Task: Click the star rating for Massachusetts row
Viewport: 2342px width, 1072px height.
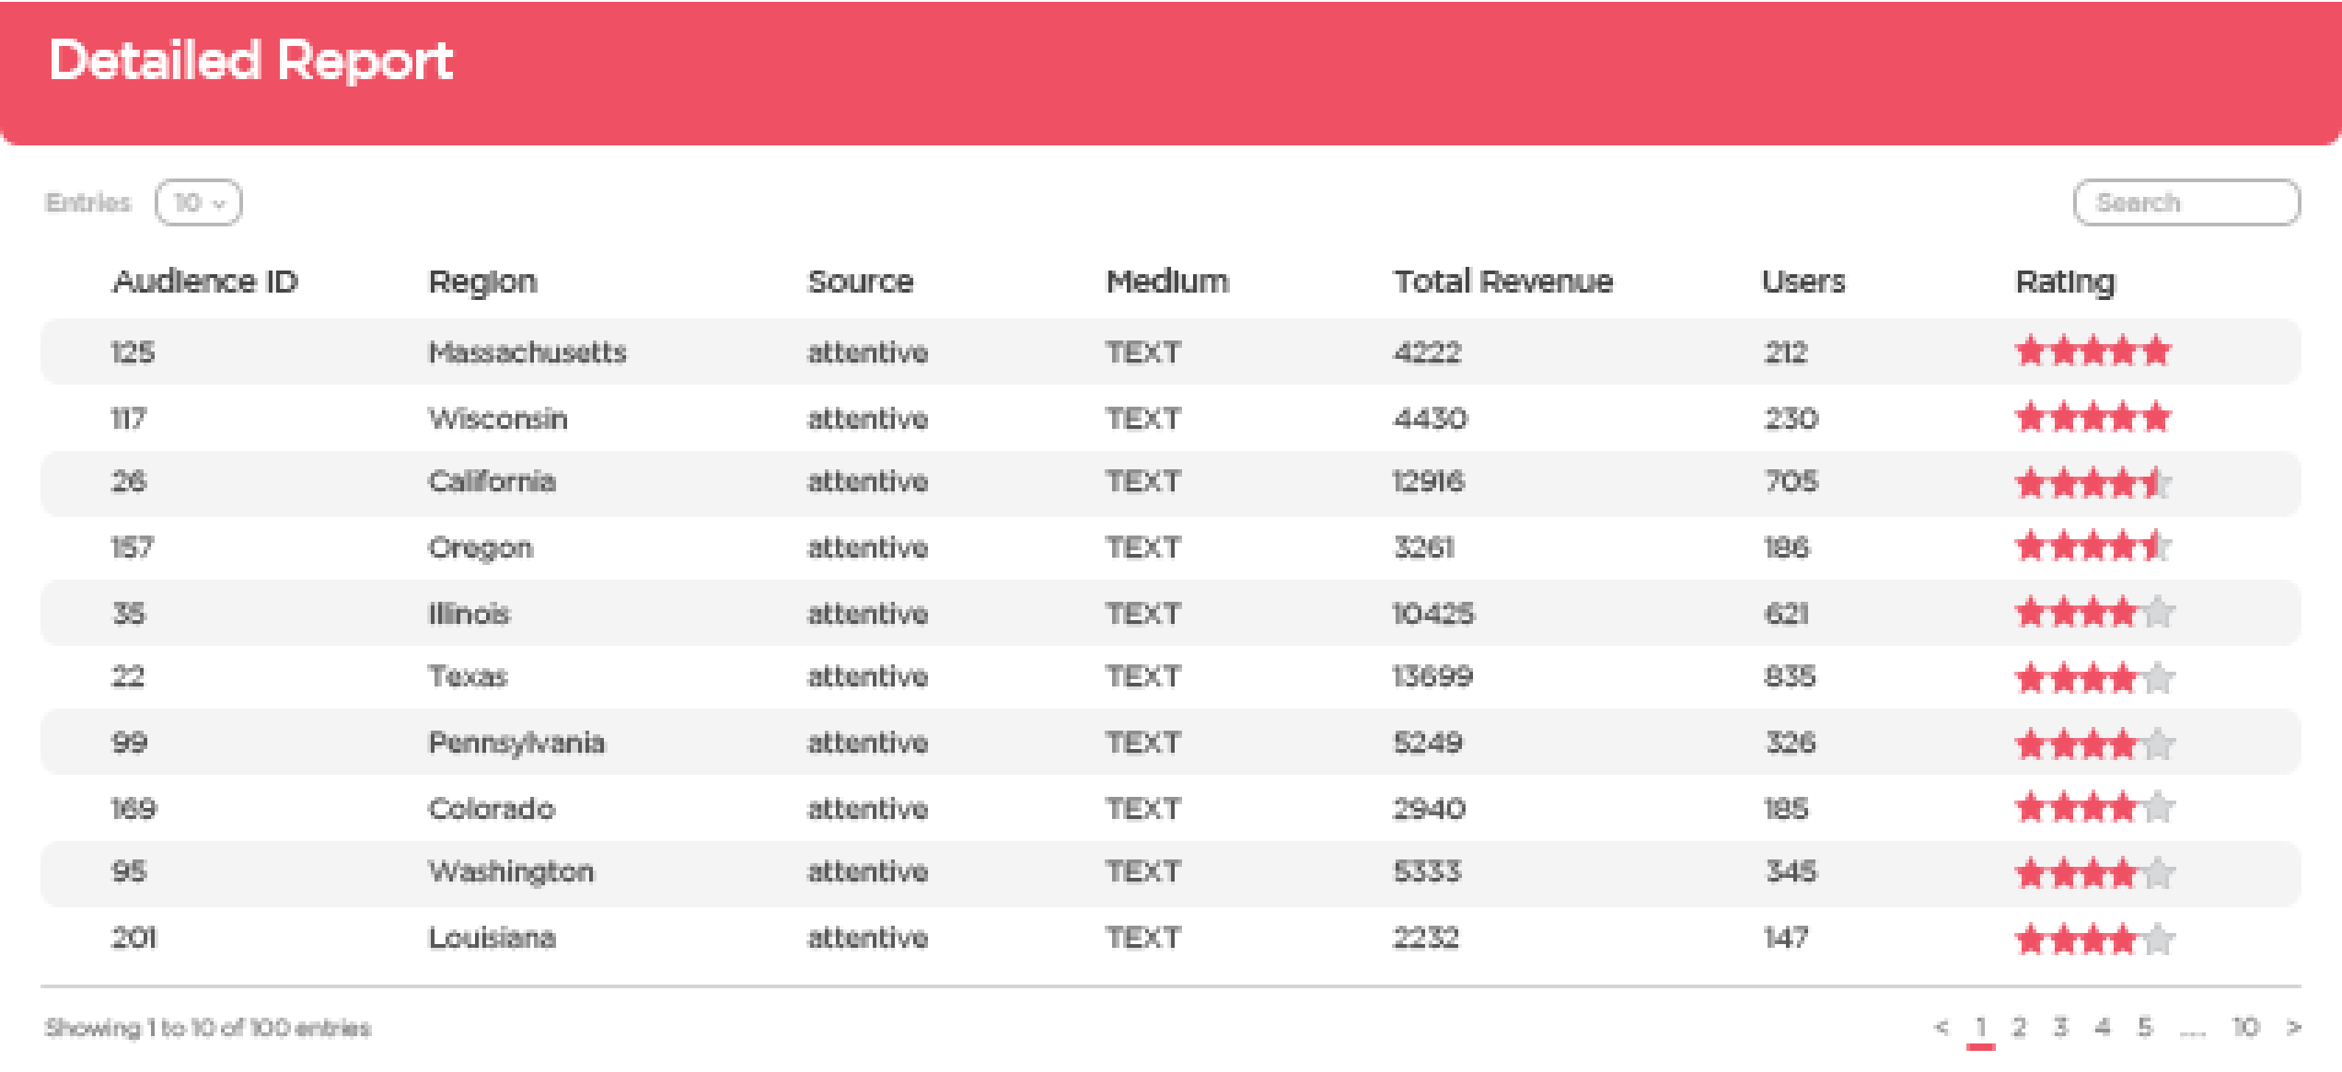Action: point(2093,352)
